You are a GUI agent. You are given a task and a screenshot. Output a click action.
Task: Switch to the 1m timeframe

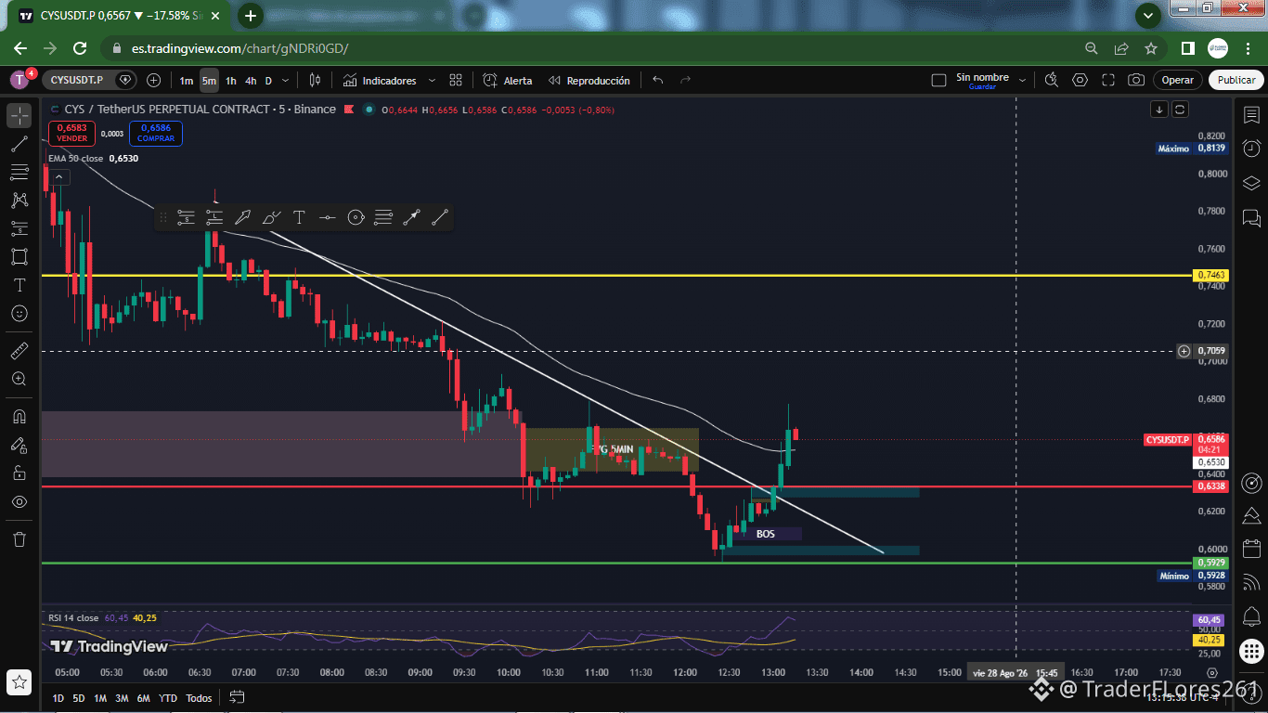tap(187, 81)
